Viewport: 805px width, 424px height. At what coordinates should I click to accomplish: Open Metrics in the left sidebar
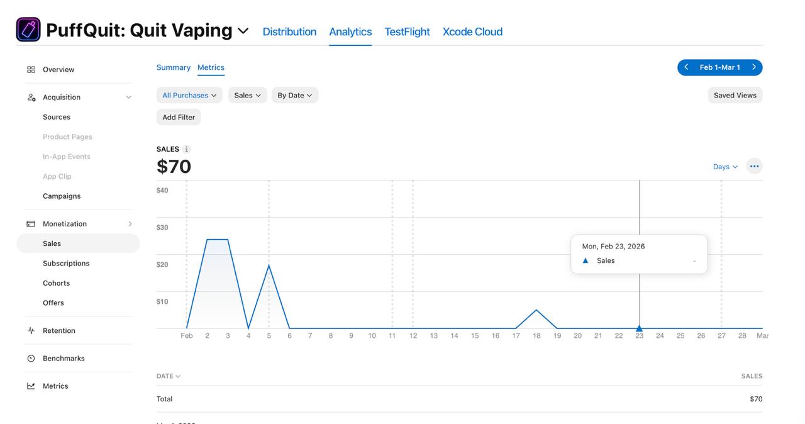click(55, 386)
